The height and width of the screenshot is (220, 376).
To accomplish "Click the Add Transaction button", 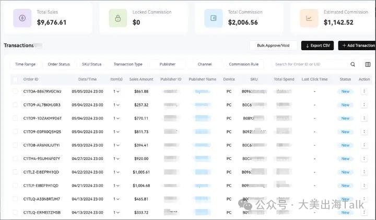I will (357, 45).
